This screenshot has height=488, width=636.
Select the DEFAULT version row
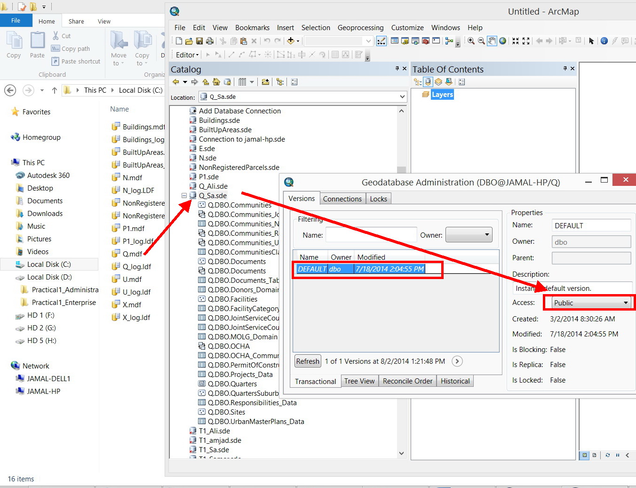(x=361, y=269)
